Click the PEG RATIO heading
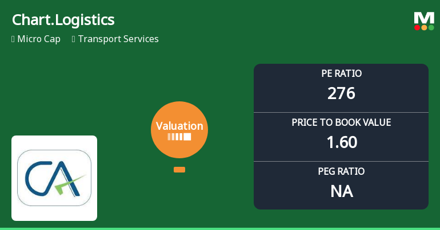The width and height of the screenshot is (440, 230). [341, 171]
